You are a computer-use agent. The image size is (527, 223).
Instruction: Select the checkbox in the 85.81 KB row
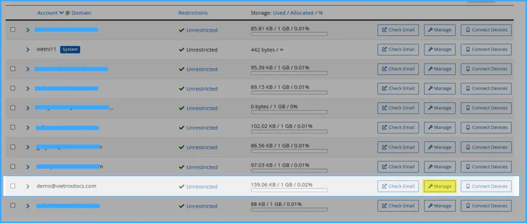pyautogui.click(x=13, y=30)
